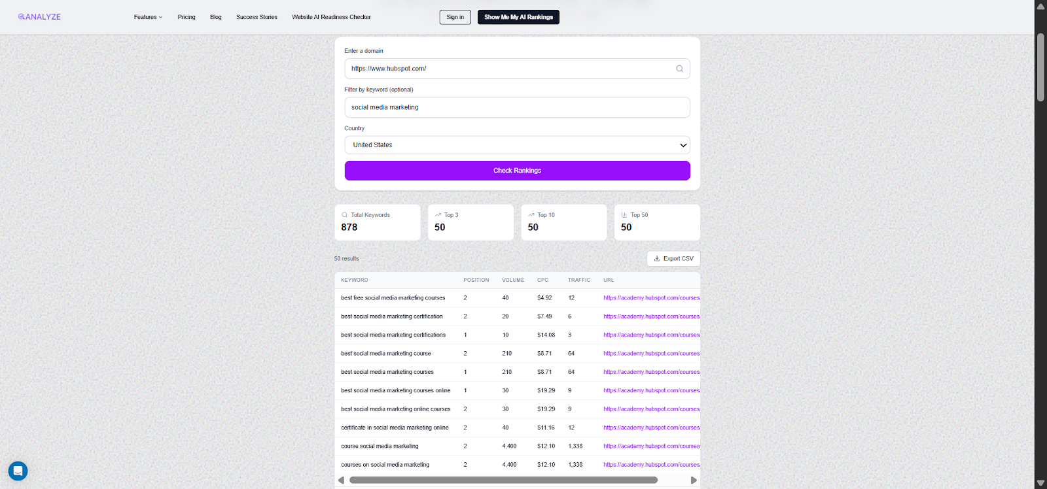Select keyword course social media marketing
The width and height of the screenshot is (1047, 489).
pyautogui.click(x=380, y=447)
